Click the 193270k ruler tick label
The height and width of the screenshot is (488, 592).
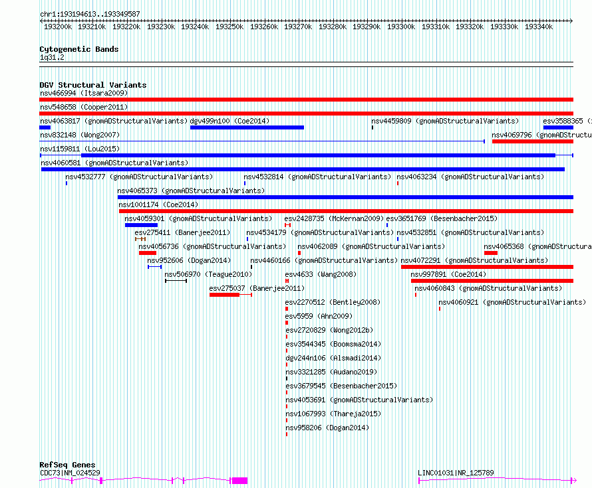[x=298, y=27]
